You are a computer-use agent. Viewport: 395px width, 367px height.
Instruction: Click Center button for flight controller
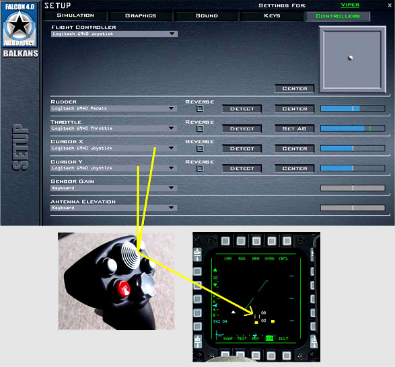(x=295, y=89)
